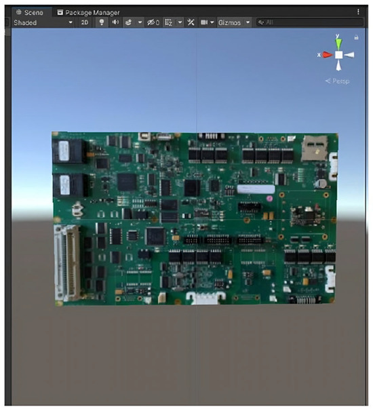The image size is (373, 411).
Task: Expand the grid options dropdown arrow
Action: click(x=180, y=22)
